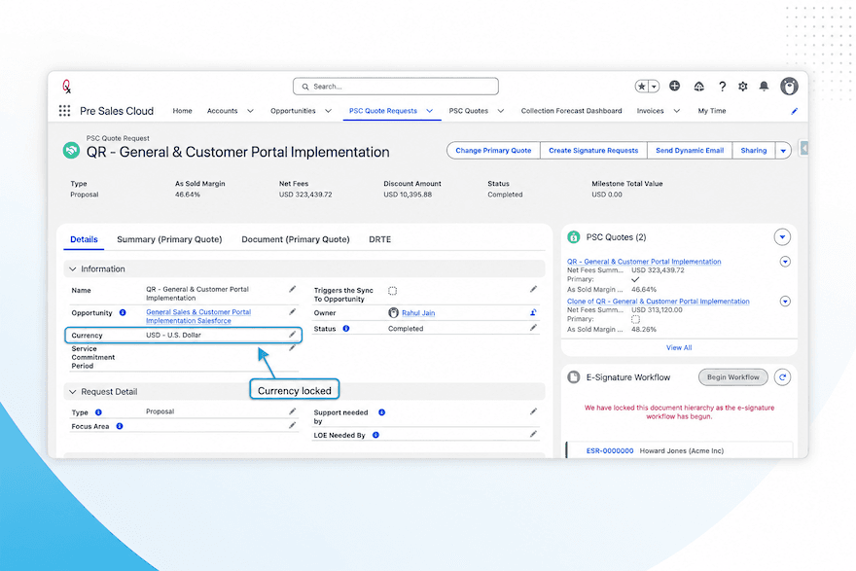Click the Opportunity field info icon

click(123, 312)
